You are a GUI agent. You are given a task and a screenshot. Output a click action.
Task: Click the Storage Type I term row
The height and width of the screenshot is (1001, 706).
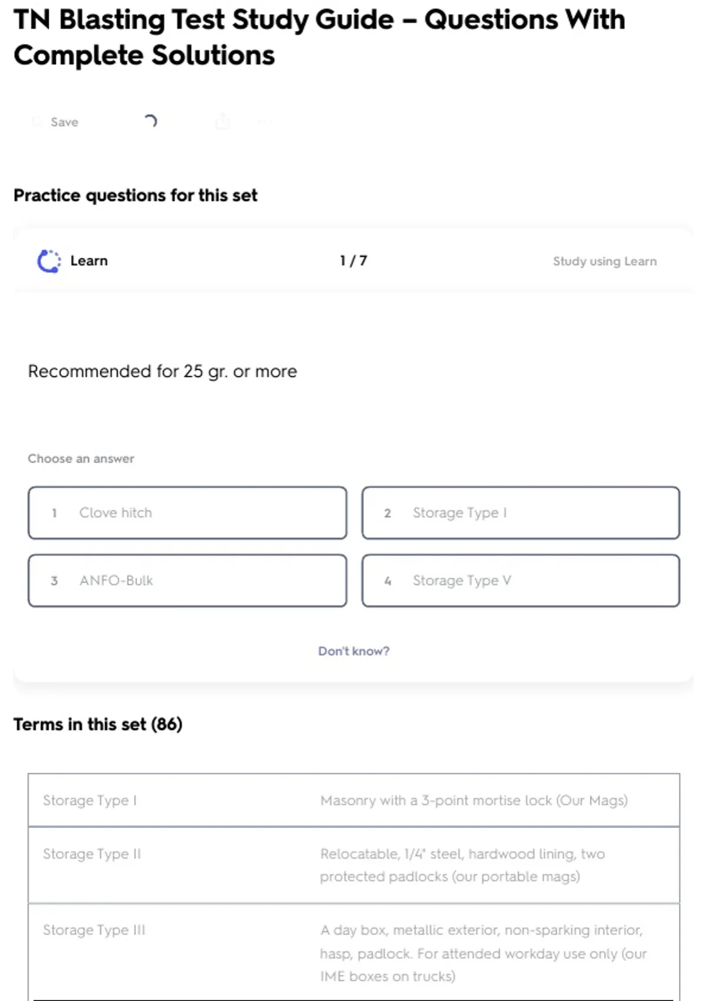89,800
